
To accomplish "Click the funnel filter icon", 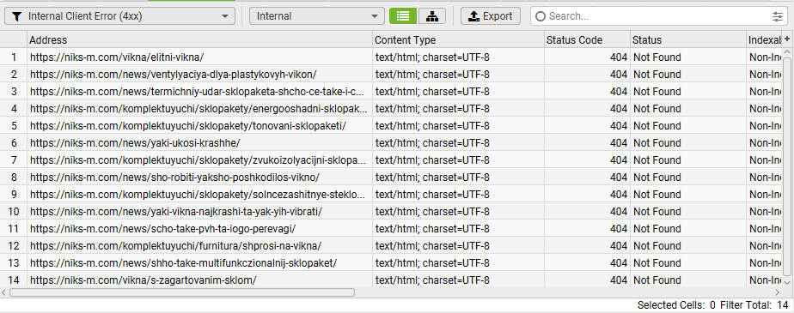I will pos(16,16).
